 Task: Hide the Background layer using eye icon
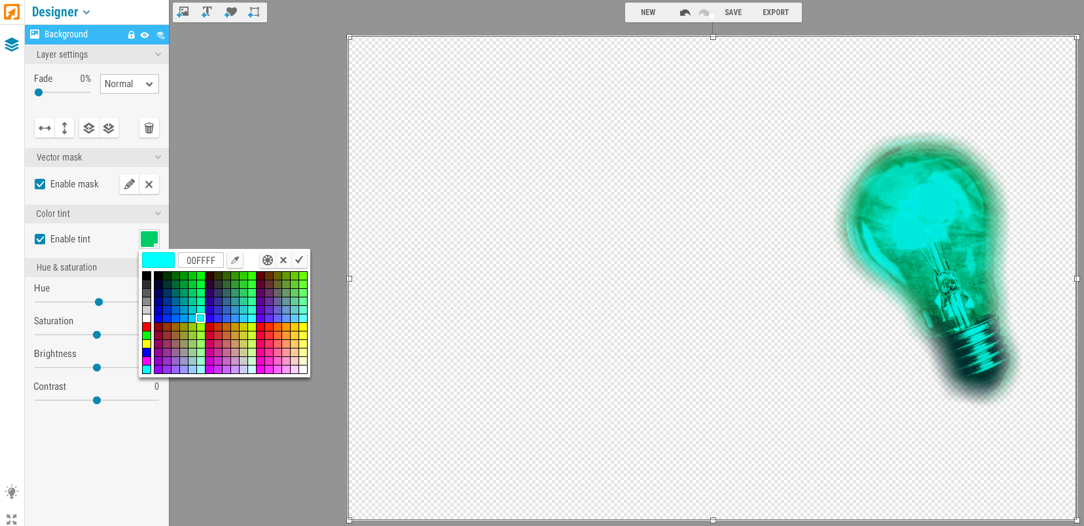tap(145, 35)
